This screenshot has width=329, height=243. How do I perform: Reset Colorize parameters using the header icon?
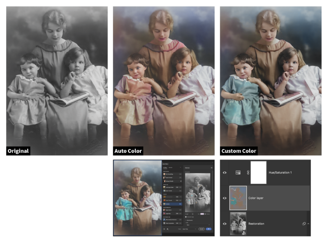[x=212, y=168]
